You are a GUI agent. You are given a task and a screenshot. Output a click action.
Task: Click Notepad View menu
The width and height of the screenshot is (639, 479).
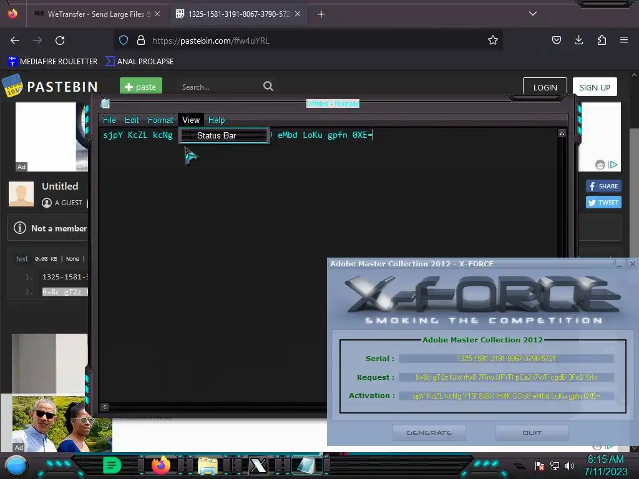(191, 120)
